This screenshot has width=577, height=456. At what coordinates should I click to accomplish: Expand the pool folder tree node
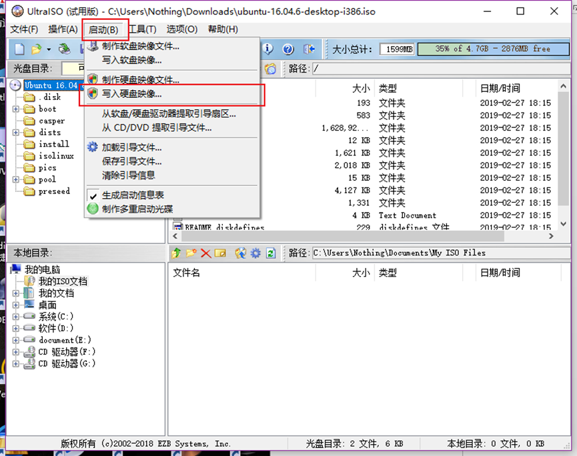[x=15, y=179]
